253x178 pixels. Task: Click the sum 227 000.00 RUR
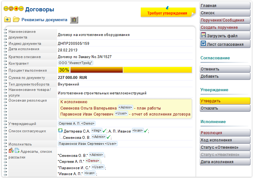[x=72, y=78]
